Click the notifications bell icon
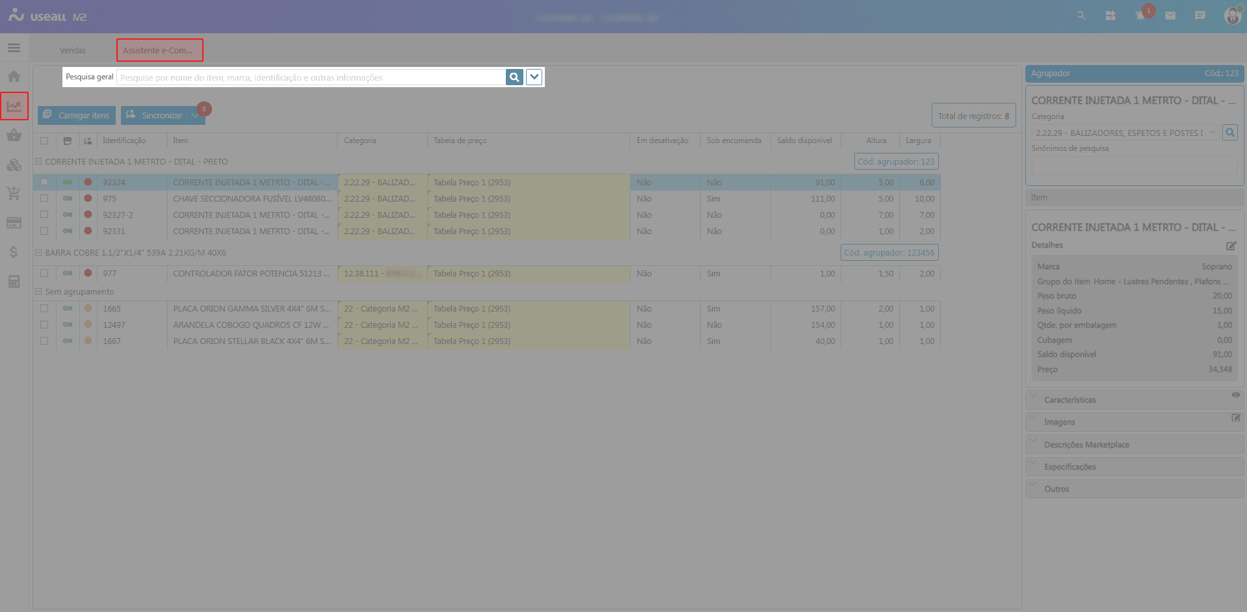 pyautogui.click(x=1140, y=16)
